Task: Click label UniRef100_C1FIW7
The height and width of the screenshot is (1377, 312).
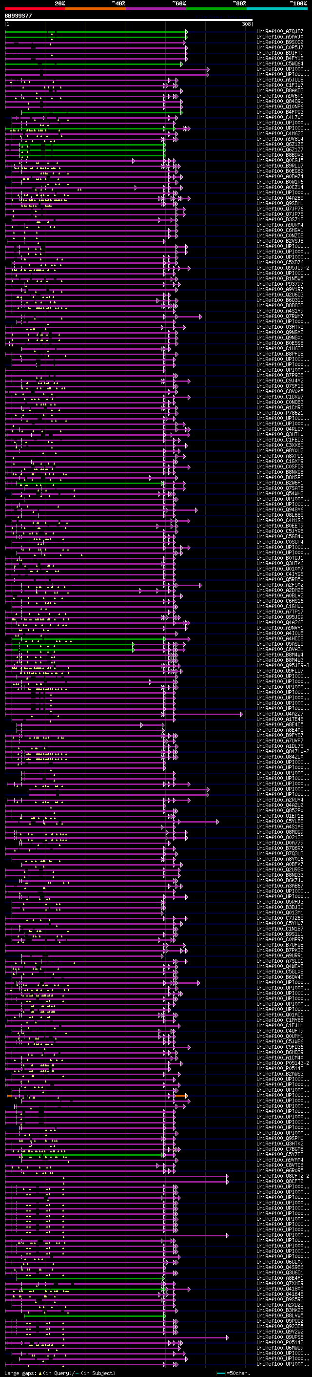Action: click(x=280, y=85)
